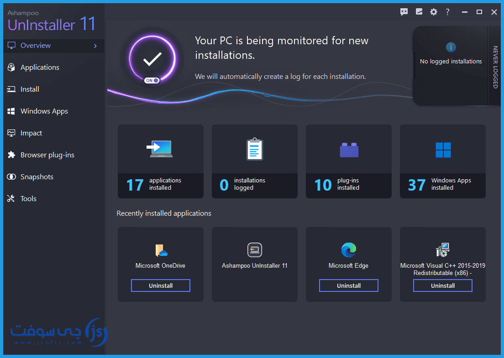
Task: Click the Your PC is being monitored headline
Action: coord(282,48)
